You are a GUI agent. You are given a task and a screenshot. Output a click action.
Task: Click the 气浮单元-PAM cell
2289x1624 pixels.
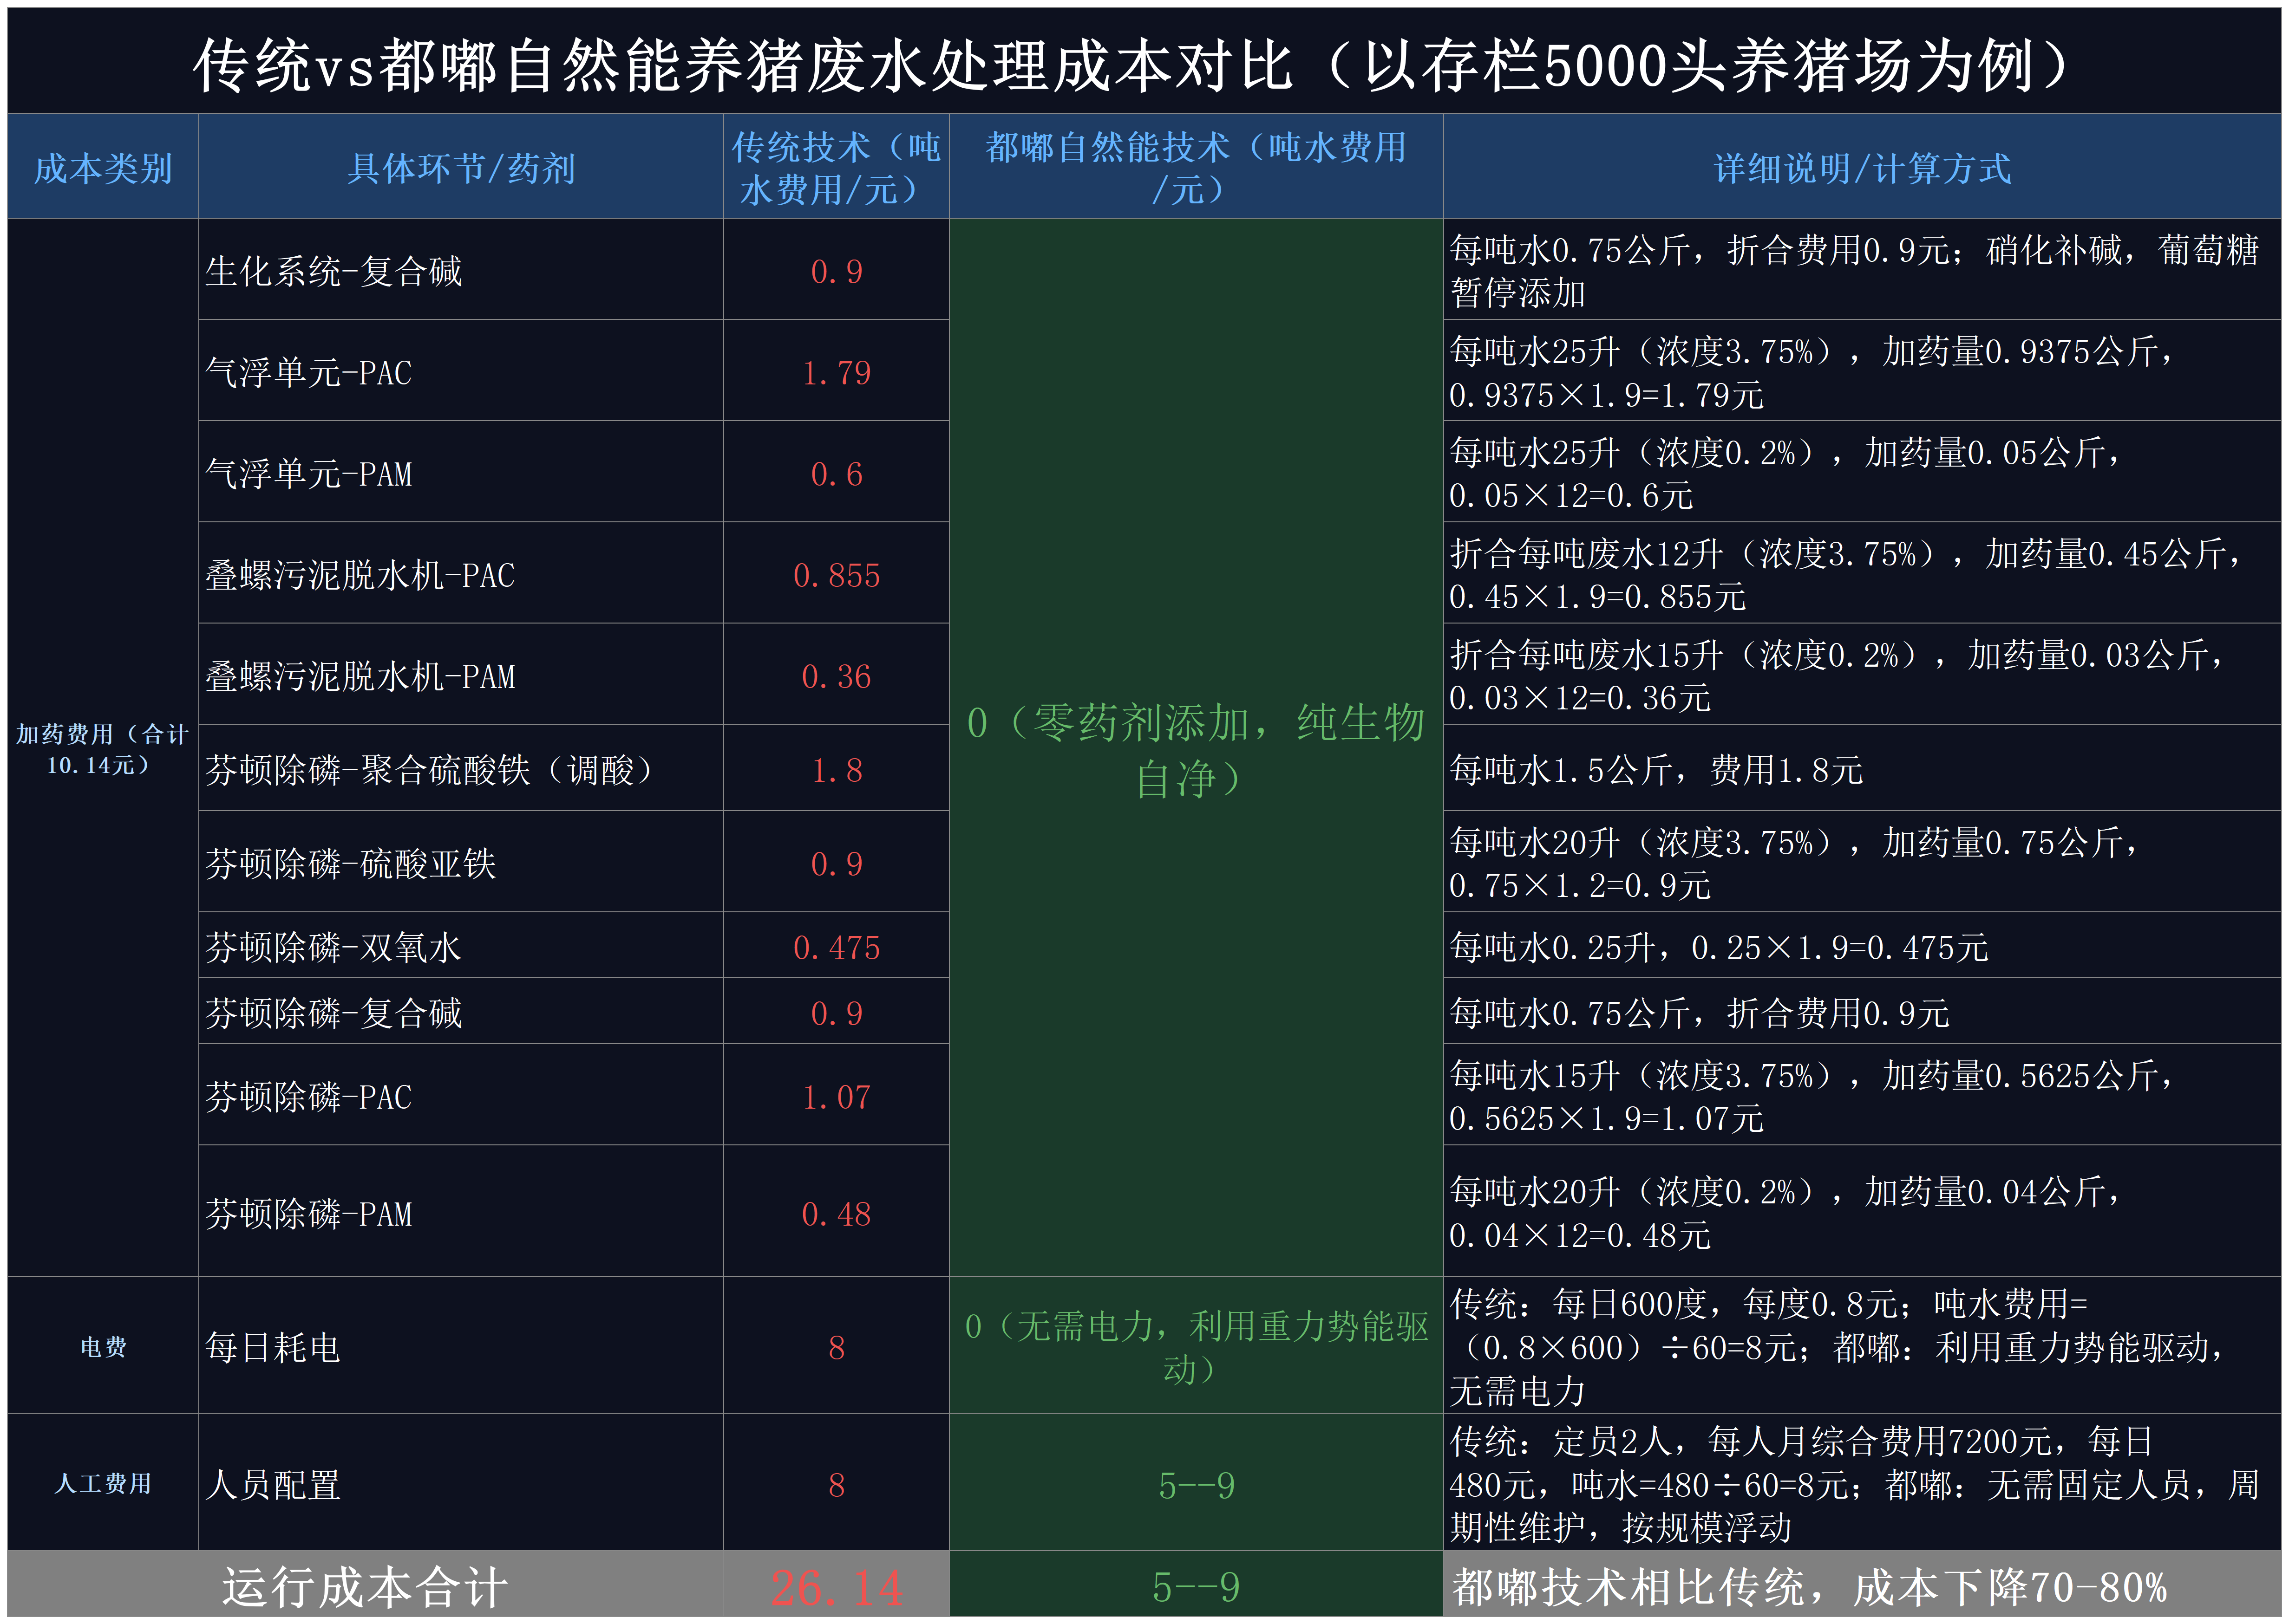click(x=309, y=473)
